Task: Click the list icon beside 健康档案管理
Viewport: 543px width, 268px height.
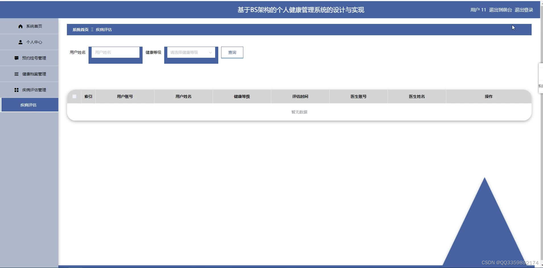Action: (x=17, y=74)
